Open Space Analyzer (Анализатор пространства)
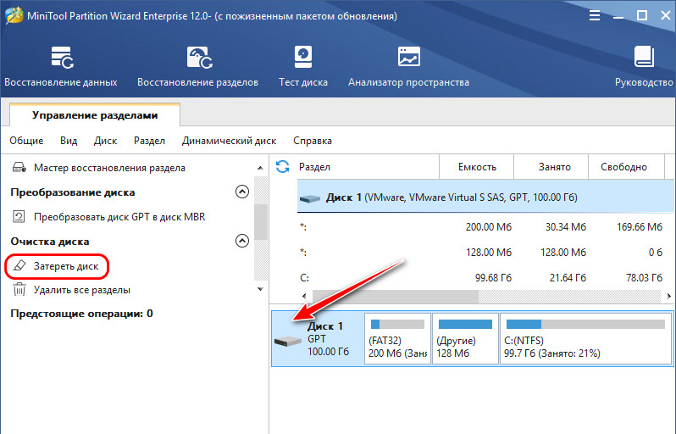The image size is (676, 434). click(408, 66)
